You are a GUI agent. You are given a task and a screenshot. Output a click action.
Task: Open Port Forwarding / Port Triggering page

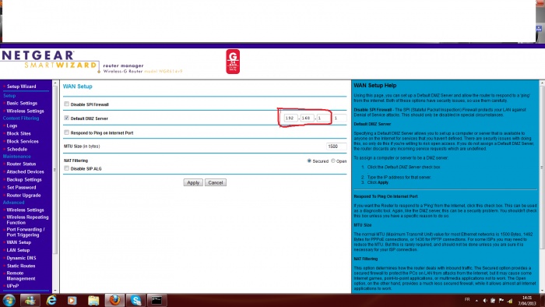[26, 232]
